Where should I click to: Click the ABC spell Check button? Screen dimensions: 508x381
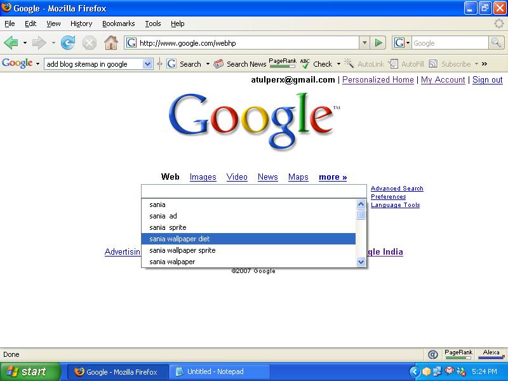click(x=316, y=64)
